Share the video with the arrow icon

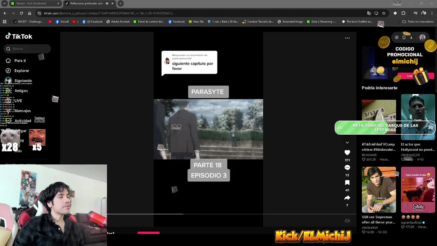click(x=347, y=198)
